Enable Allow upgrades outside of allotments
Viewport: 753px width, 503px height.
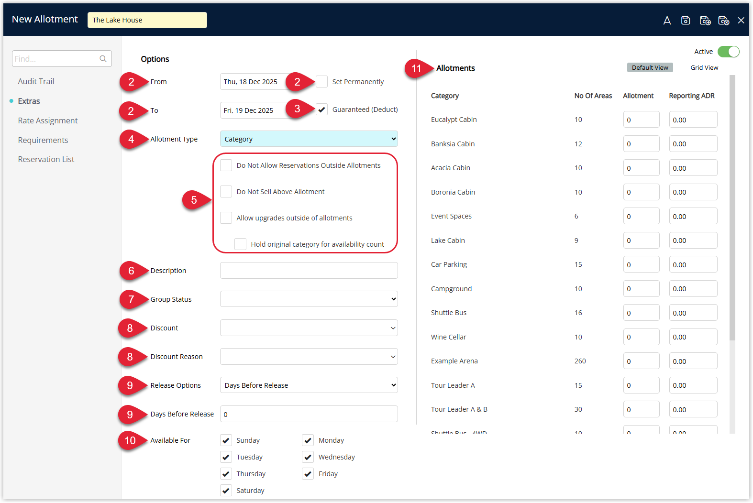(x=226, y=218)
